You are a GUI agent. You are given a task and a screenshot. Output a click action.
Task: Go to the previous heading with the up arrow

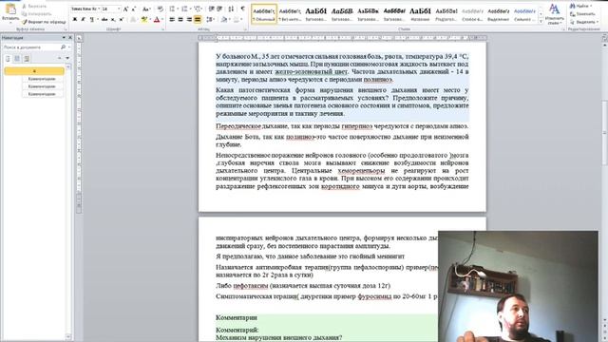tap(59, 58)
